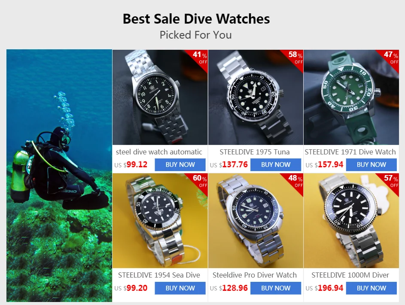The image size is (405, 305).
Task: Open the 'STEELDIVE 1975 Tuna' title link
Action: [255, 152]
